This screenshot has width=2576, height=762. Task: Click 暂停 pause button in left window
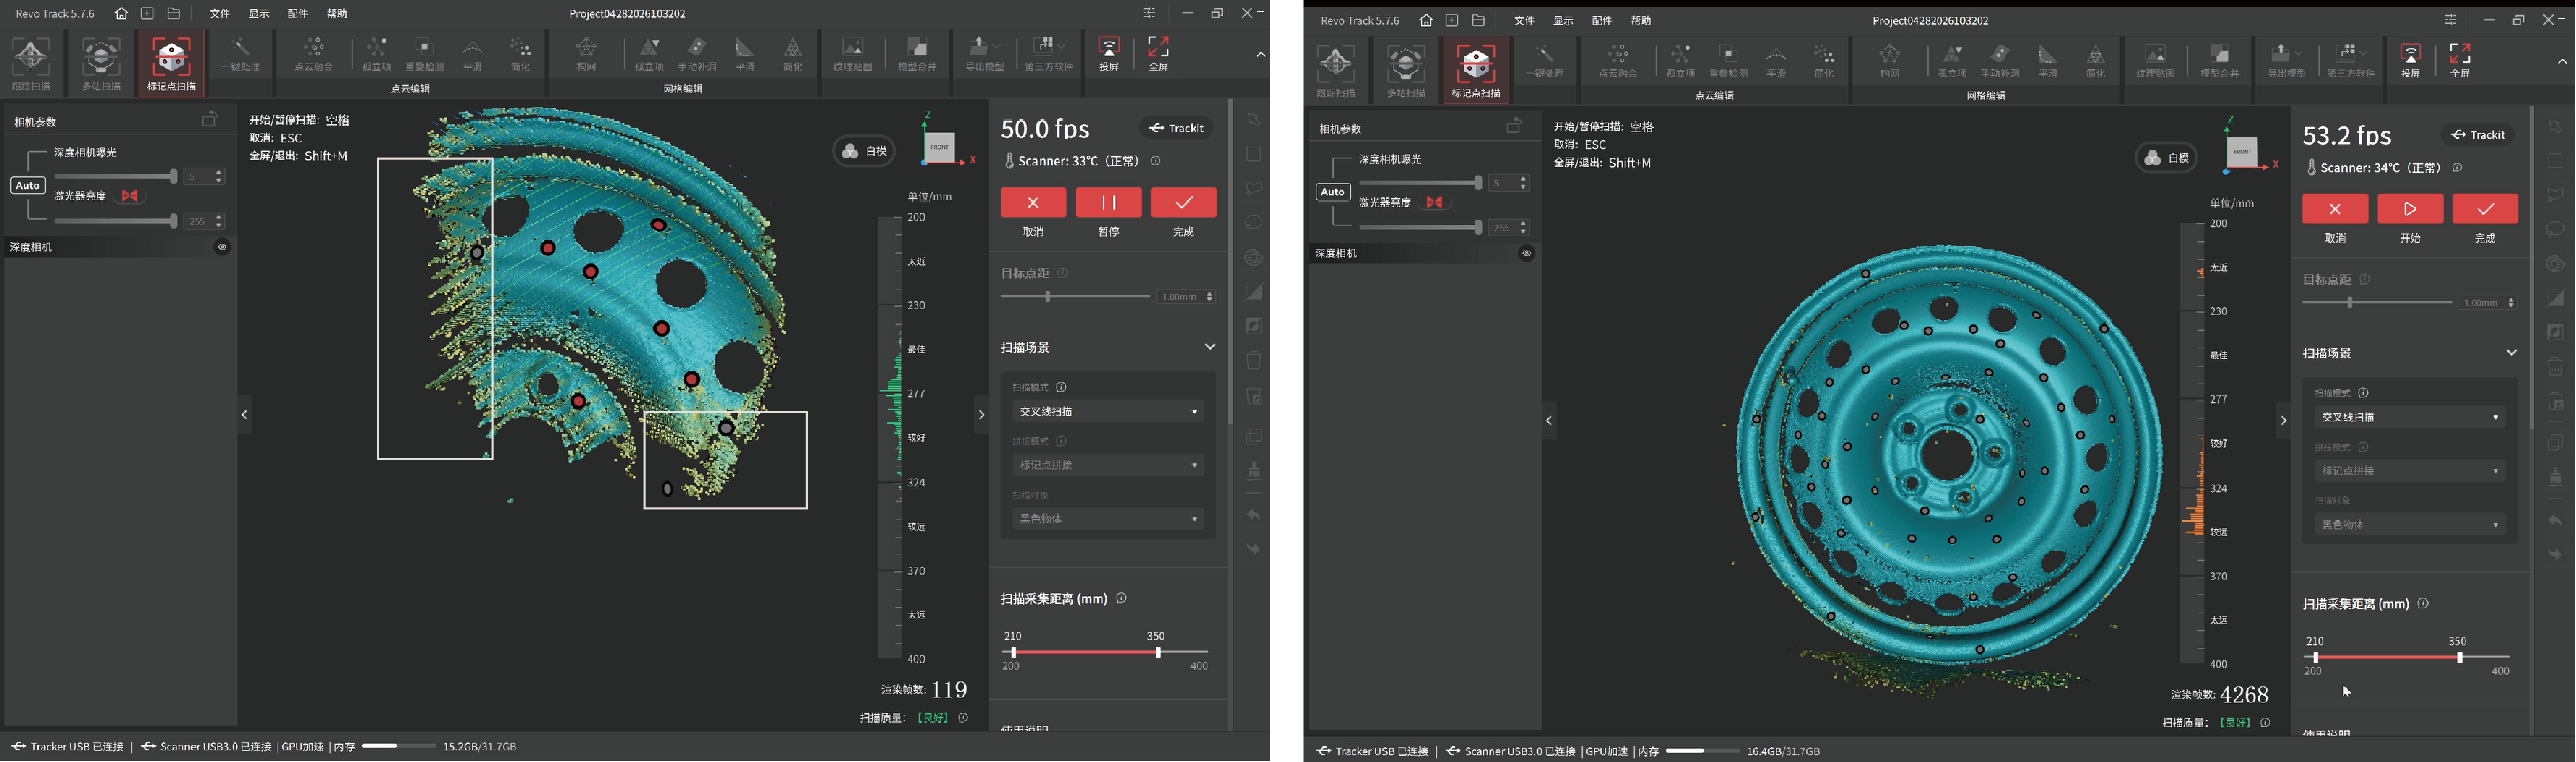[x=1108, y=202]
